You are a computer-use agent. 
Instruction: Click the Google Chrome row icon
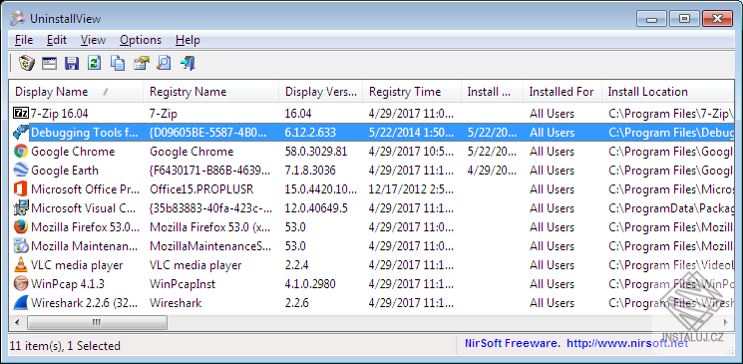21,152
